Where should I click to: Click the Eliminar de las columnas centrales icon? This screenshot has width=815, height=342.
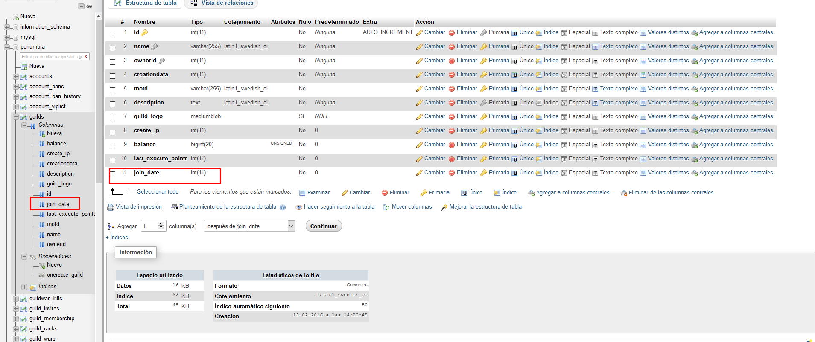(x=624, y=193)
